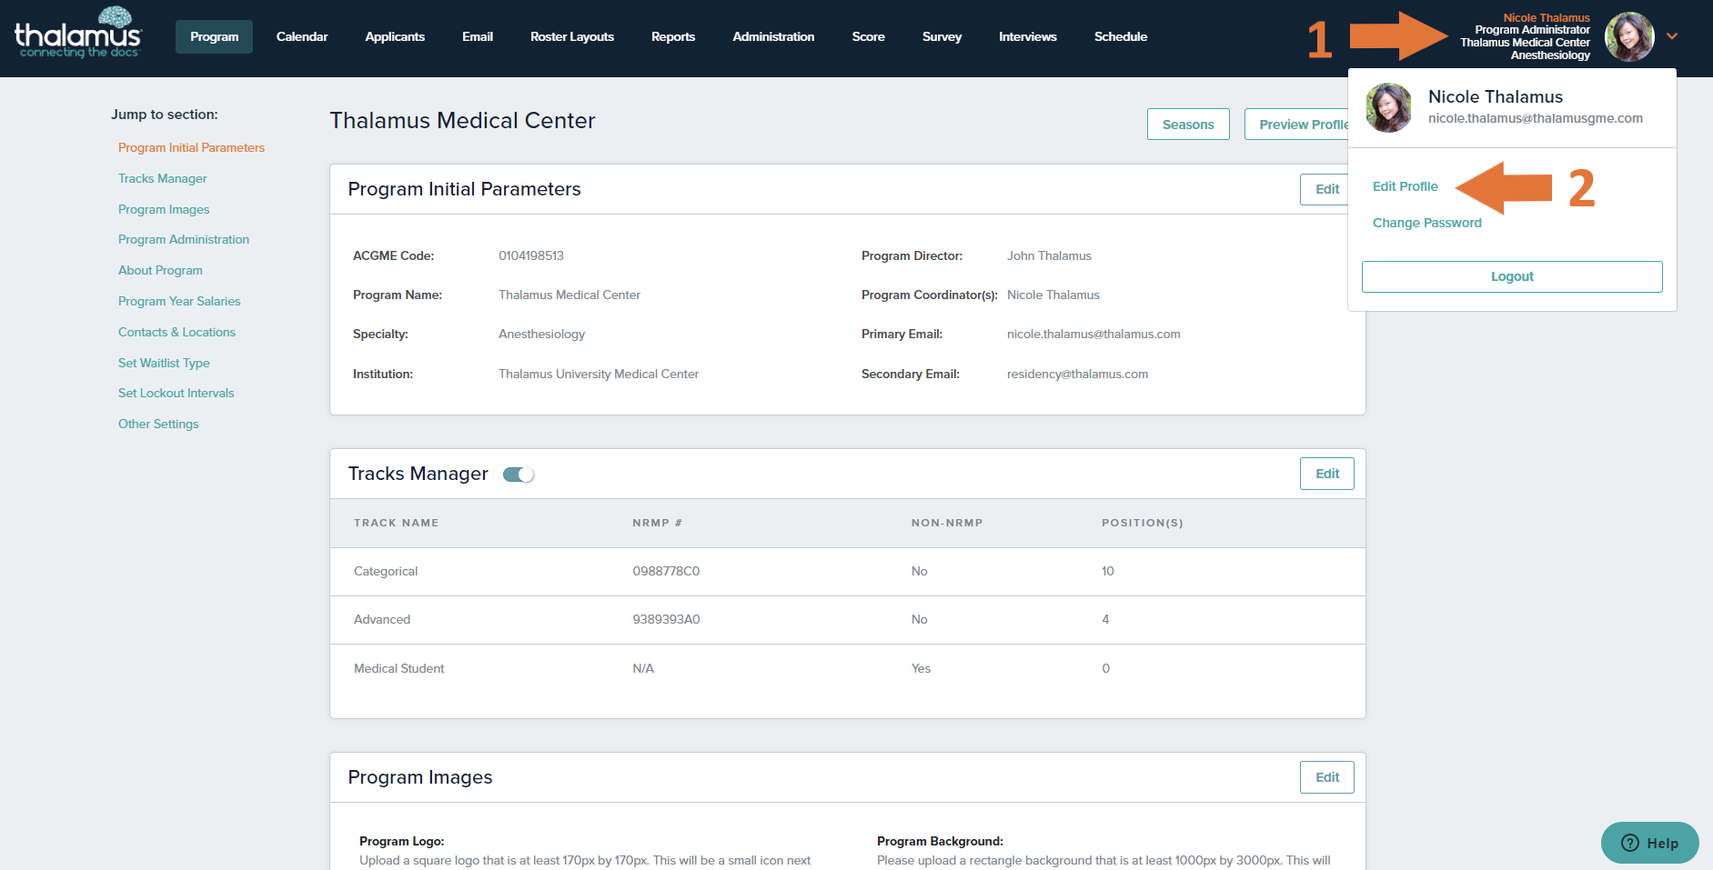Click the Preview Profile button

(x=1296, y=125)
